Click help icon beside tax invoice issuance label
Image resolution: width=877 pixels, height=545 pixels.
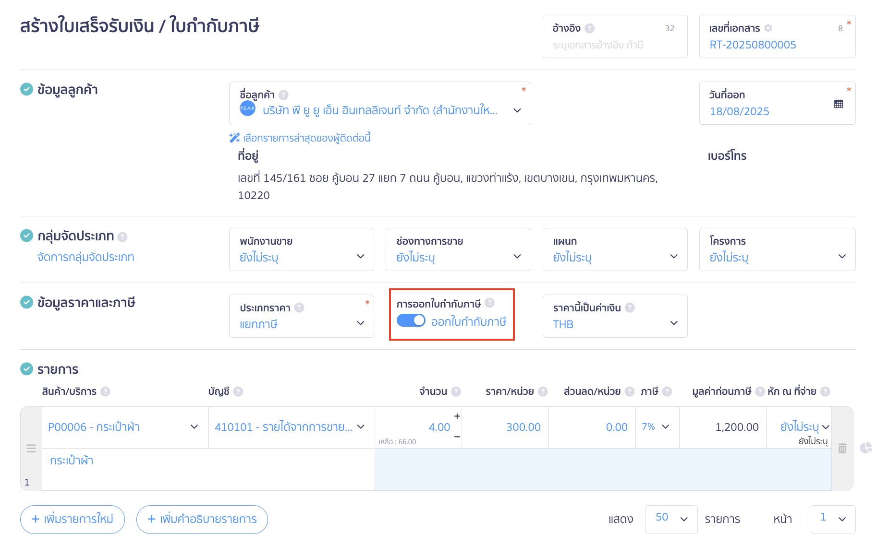[x=489, y=303]
